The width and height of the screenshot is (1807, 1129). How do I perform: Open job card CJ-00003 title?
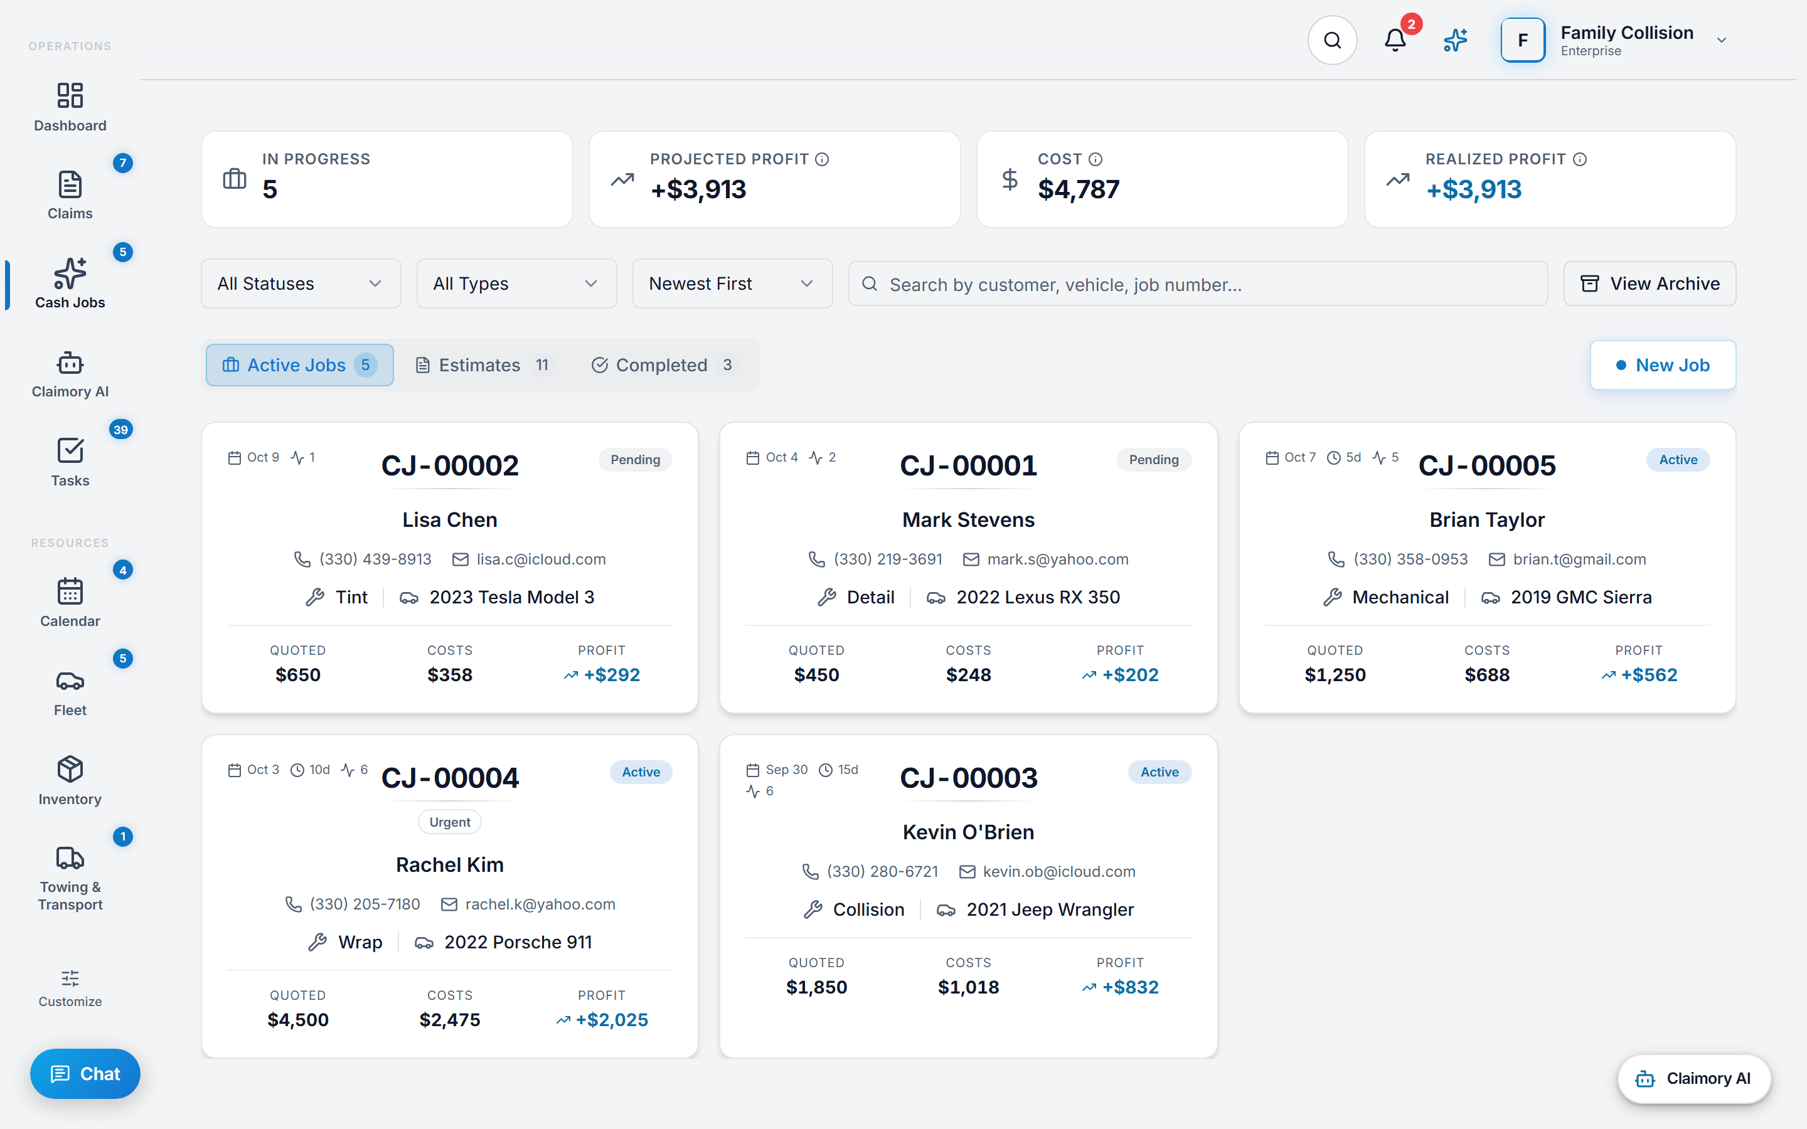pos(969,778)
